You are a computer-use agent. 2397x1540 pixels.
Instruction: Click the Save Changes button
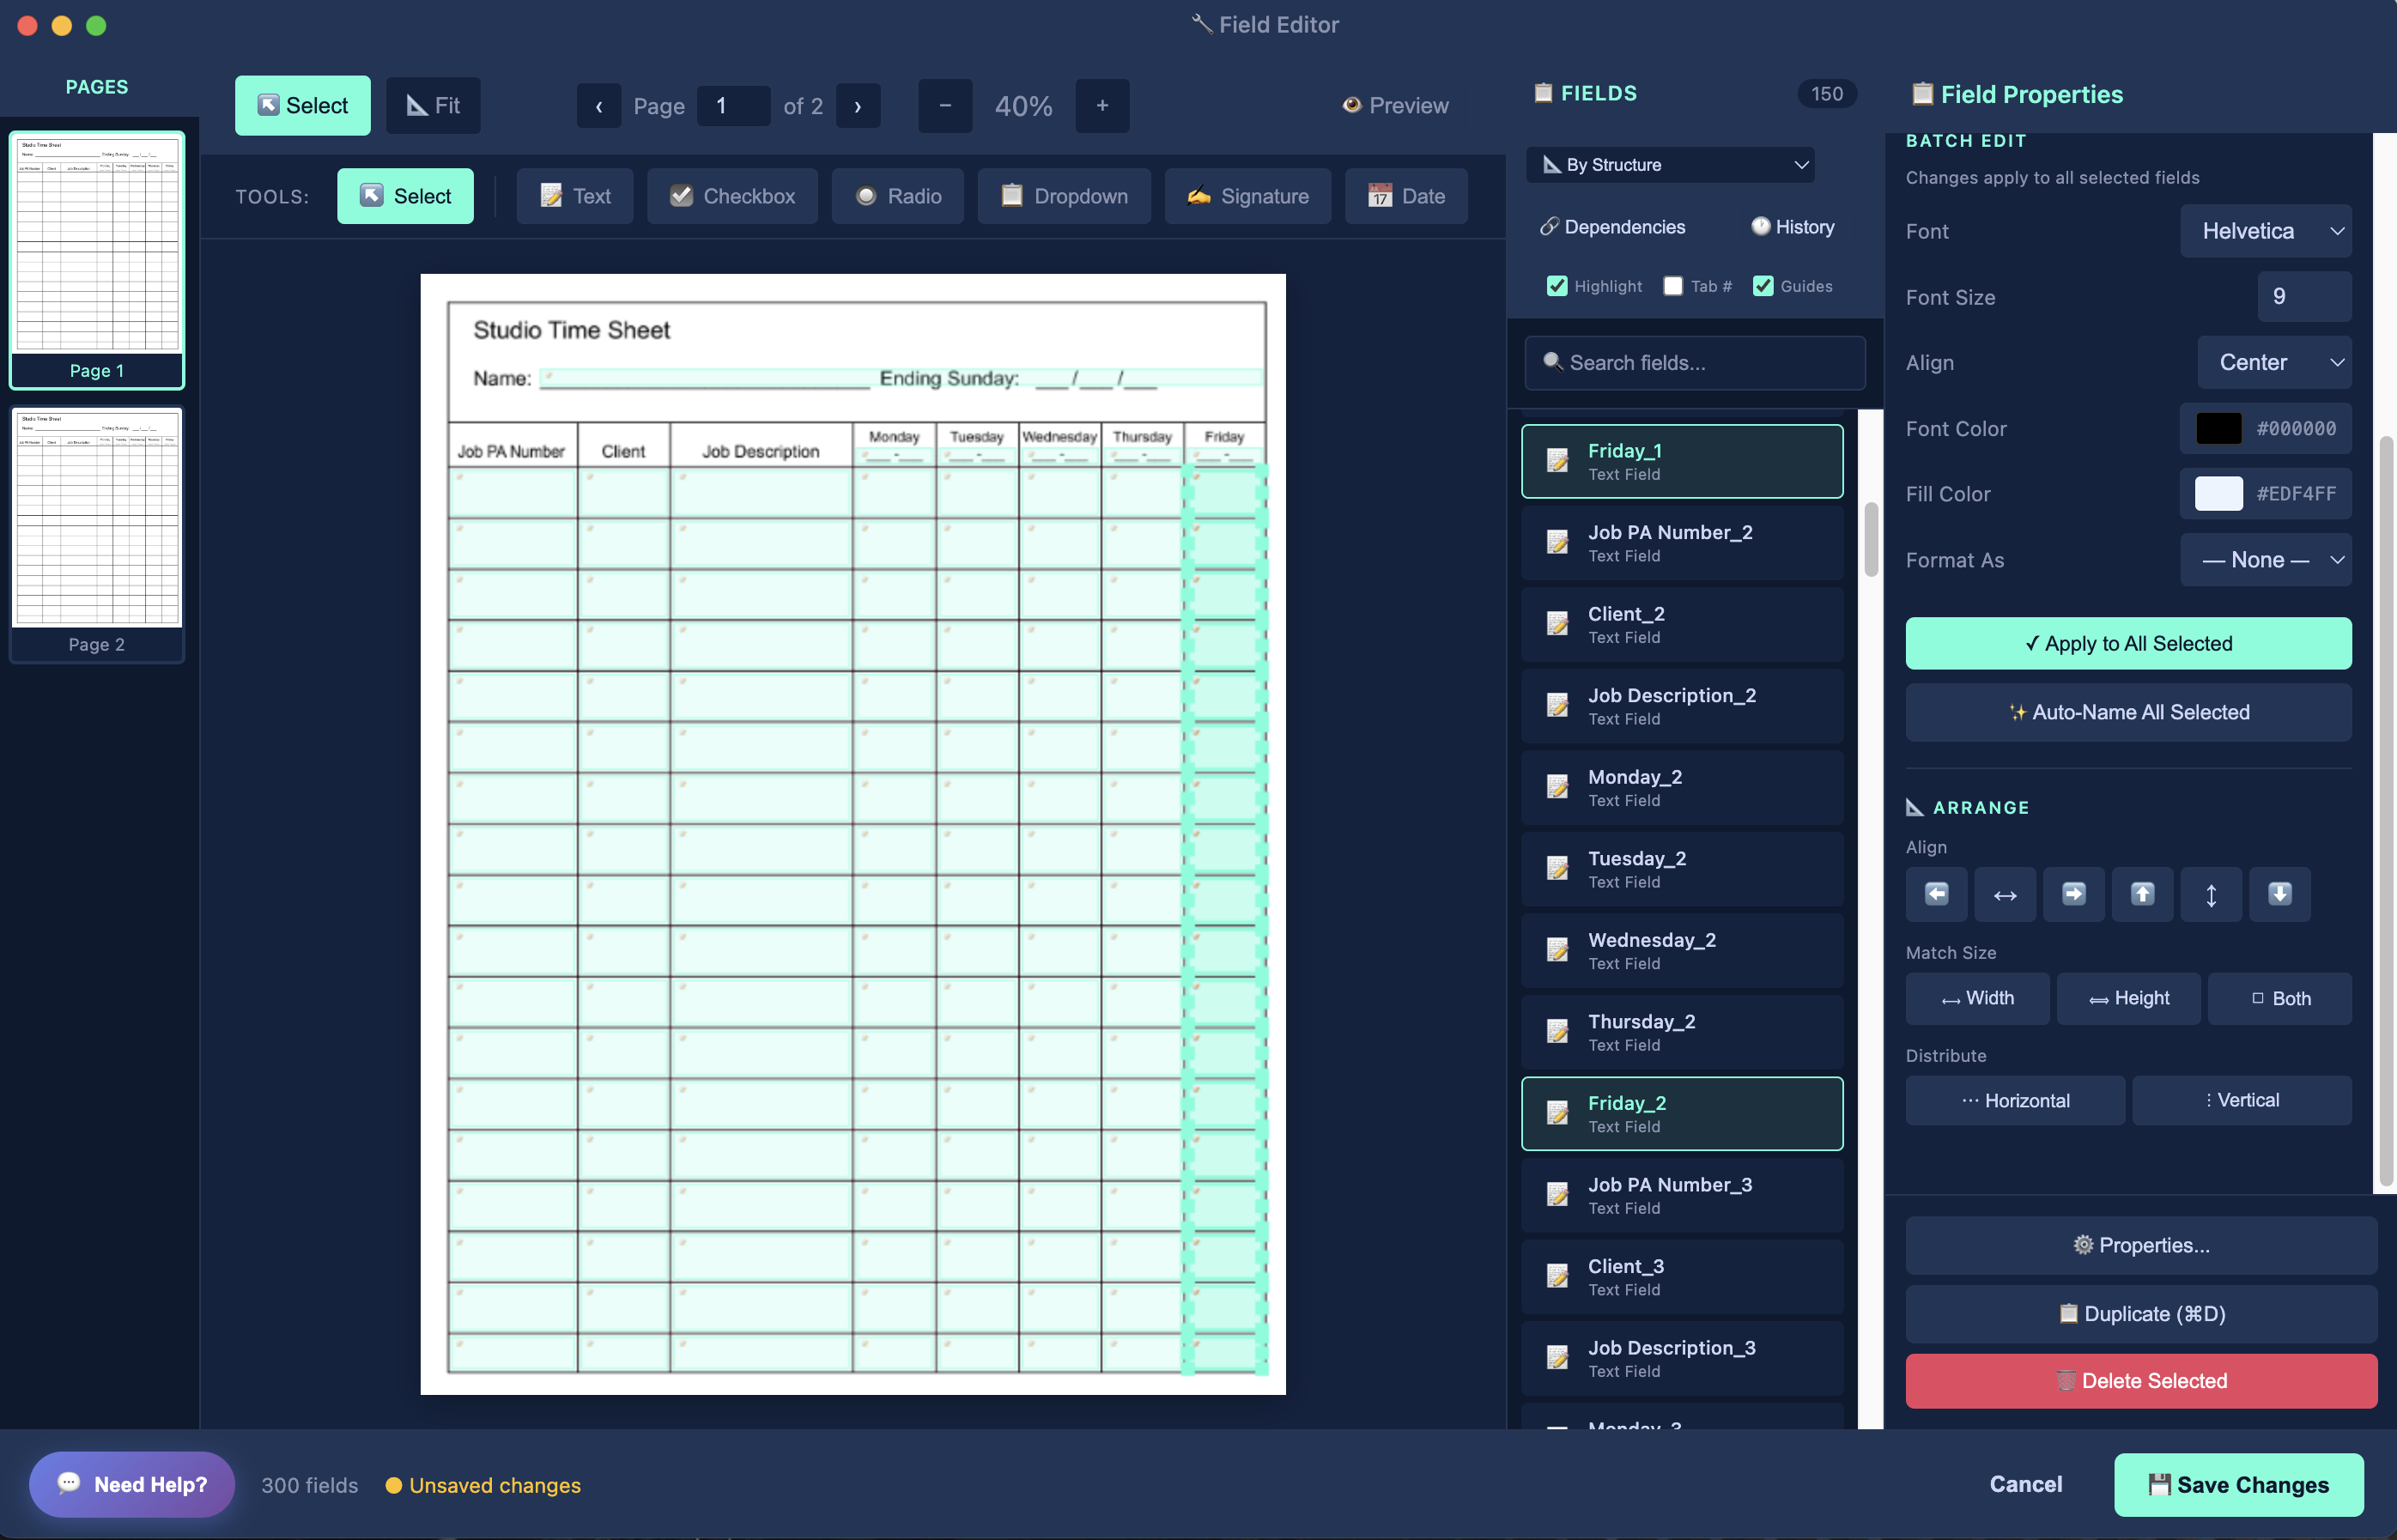[x=2239, y=1484]
